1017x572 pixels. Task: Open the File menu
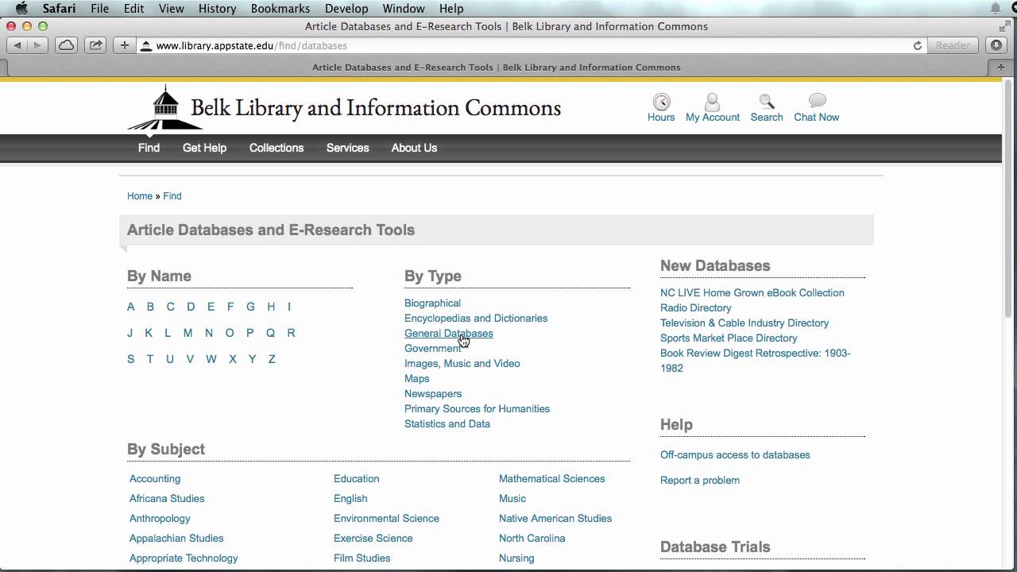click(99, 9)
